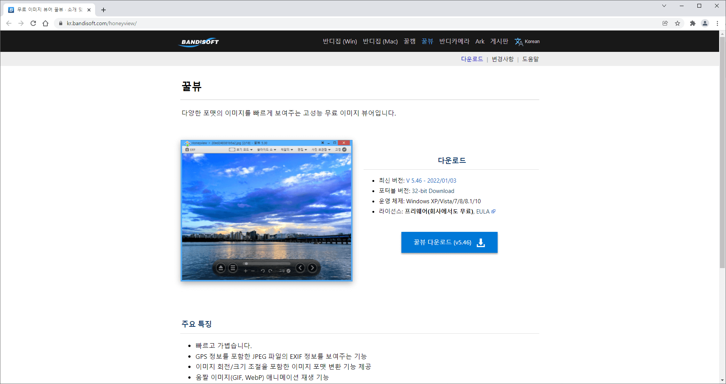The width and height of the screenshot is (726, 384).
Task: Select the 다운로드 sub-navigation link
Action: [x=472, y=59]
